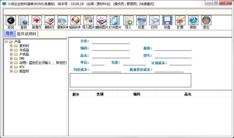The width and height of the screenshot is (234, 138).
Task: Click the 包装 input field
Action: click(x=134, y=63)
